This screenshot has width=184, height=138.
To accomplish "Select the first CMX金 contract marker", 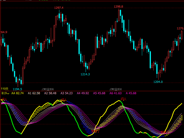I will [48, 89].
